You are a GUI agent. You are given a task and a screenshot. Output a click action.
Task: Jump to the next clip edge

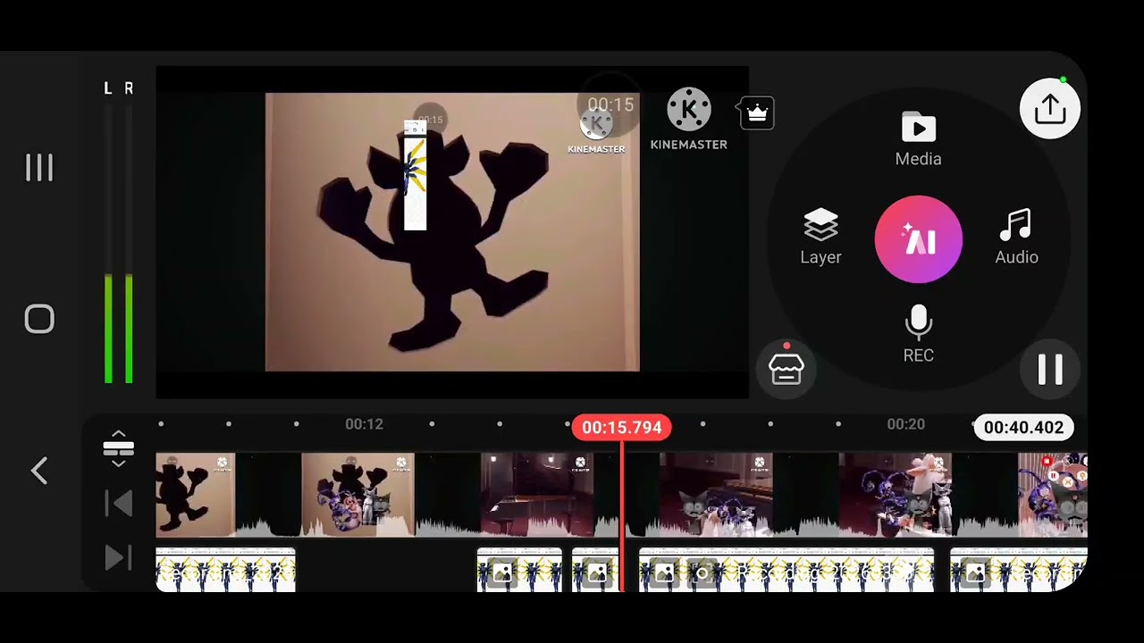[x=118, y=558]
